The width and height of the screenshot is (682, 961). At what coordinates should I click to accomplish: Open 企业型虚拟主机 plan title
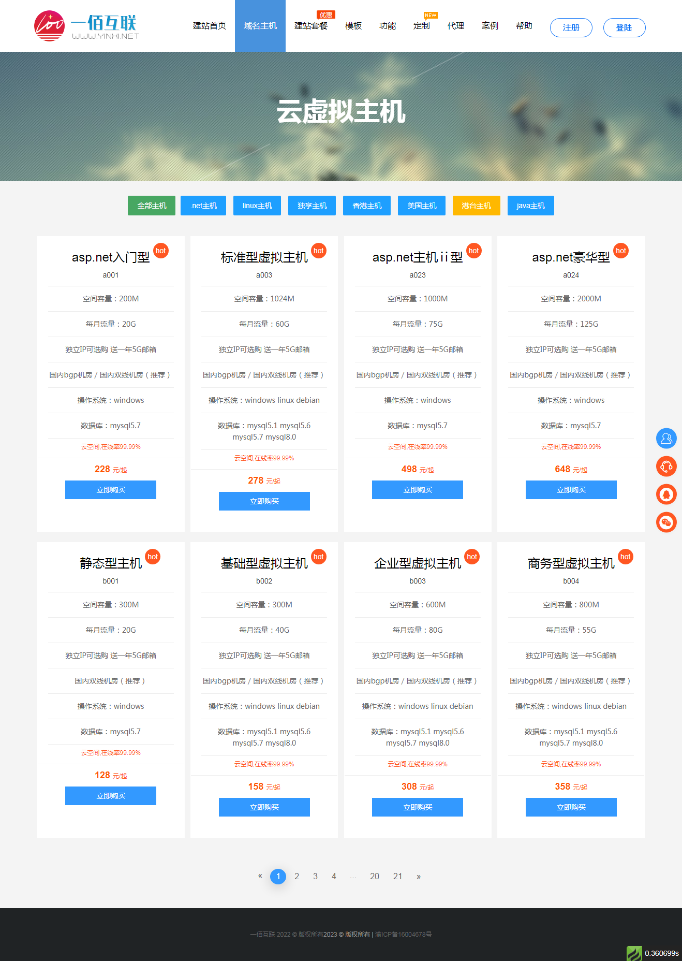tap(418, 563)
